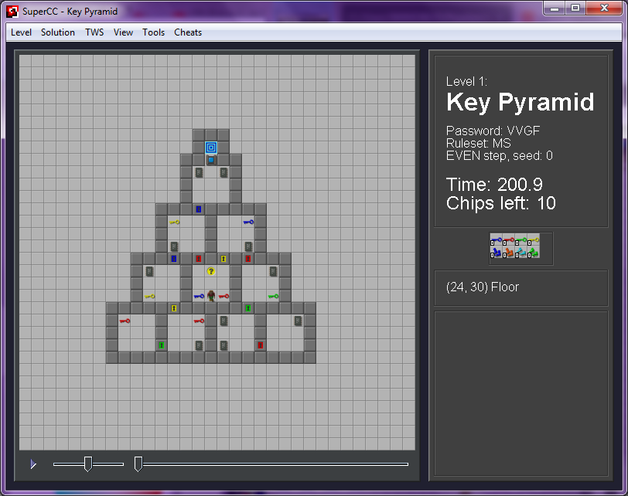Click yellow door in wall row below Chip
The height and width of the screenshot is (496, 628).
coord(174,308)
